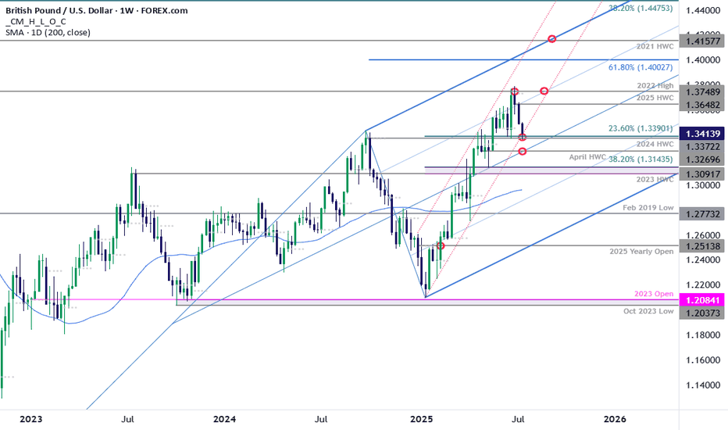Click the red circle right of the peak on 1.37489
This screenshot has height=430, width=728.
(x=544, y=91)
